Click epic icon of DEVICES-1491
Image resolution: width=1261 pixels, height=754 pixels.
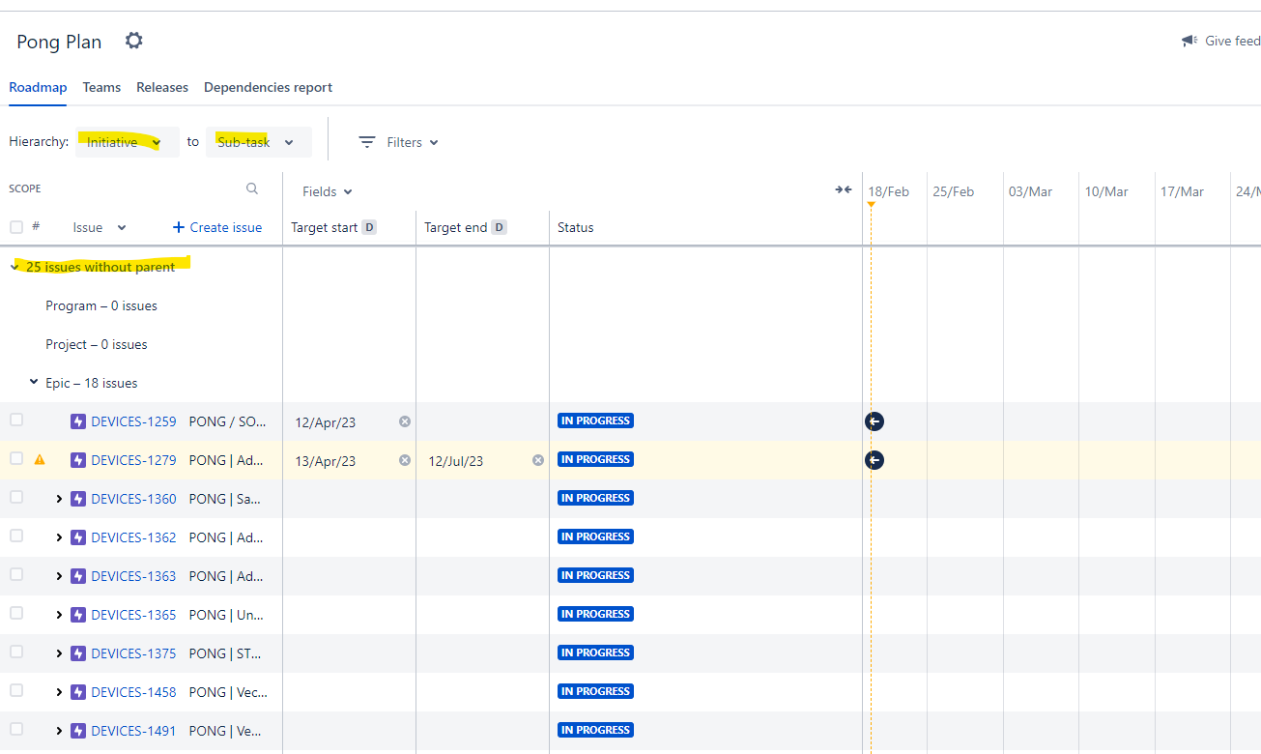[78, 731]
